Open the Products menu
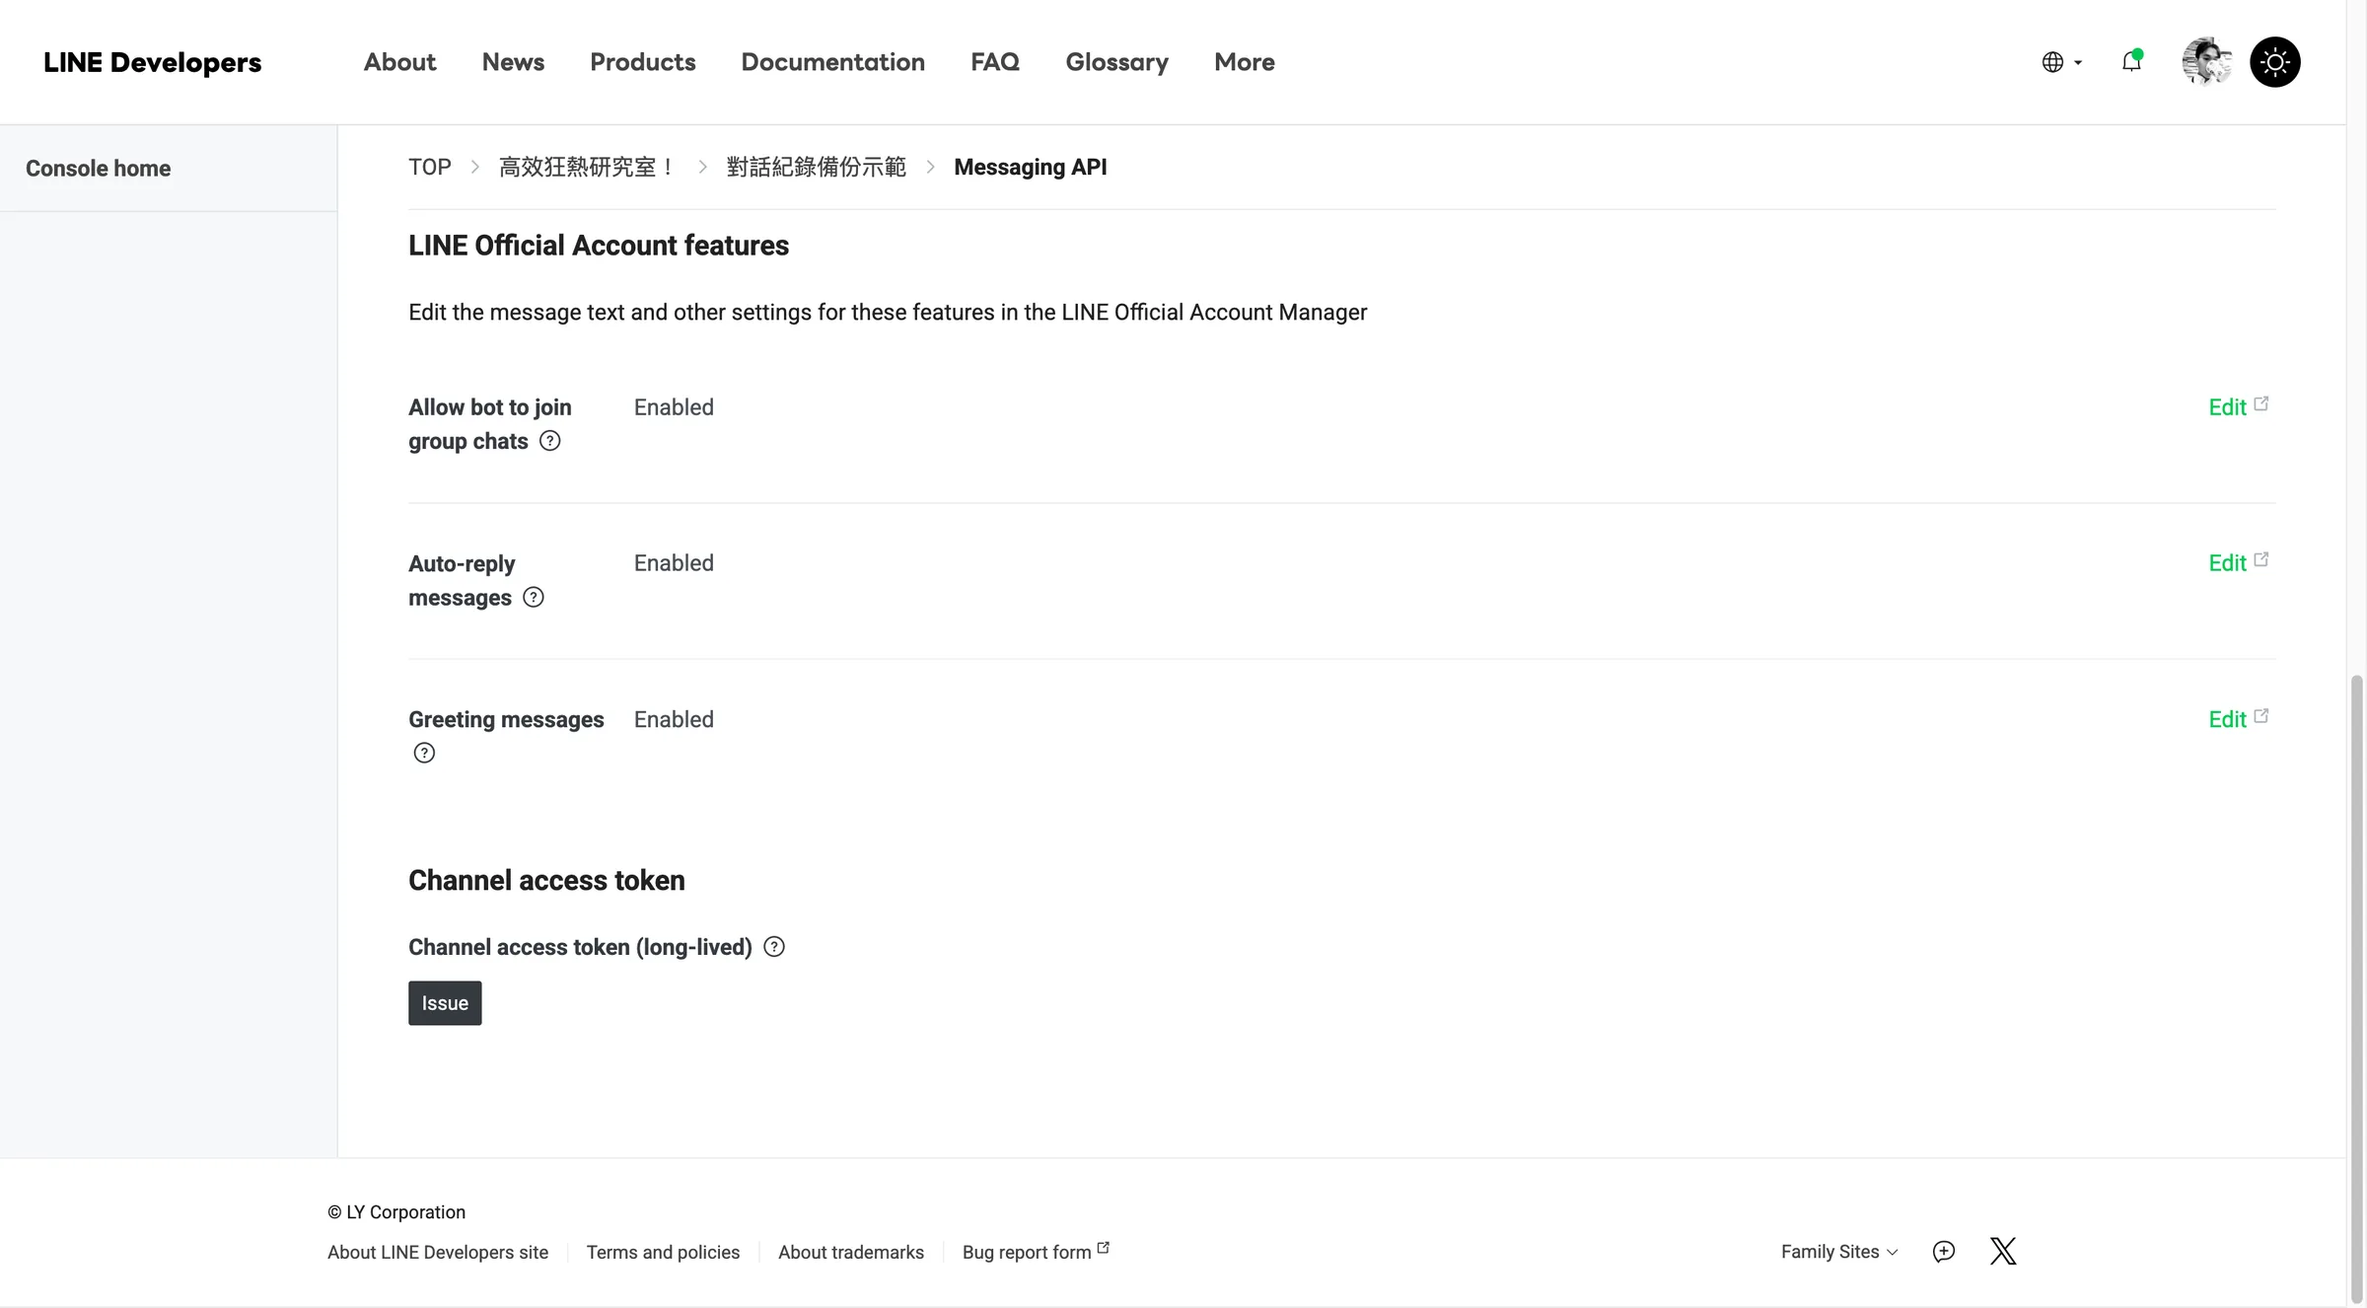 [x=643, y=62]
